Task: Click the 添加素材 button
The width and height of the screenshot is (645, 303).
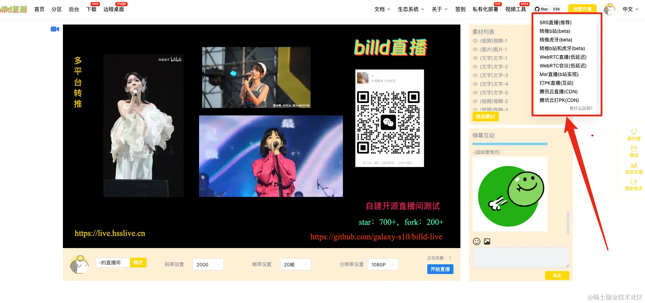Action: point(485,117)
